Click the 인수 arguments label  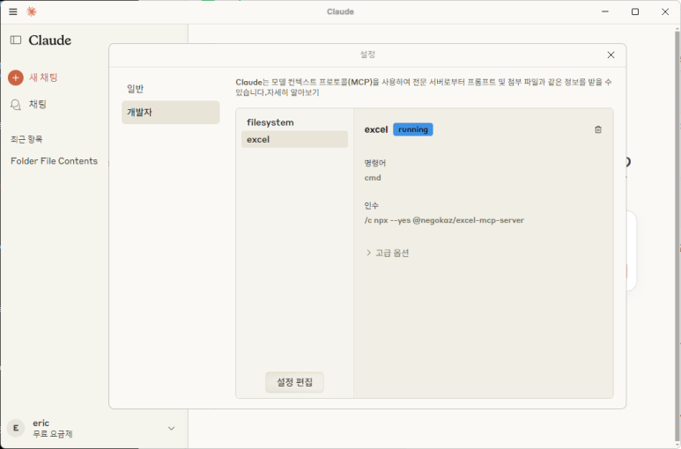(x=372, y=206)
